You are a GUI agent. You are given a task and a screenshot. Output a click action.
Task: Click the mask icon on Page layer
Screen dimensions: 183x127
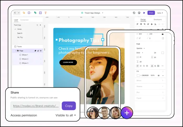pyautogui.click(x=35, y=51)
